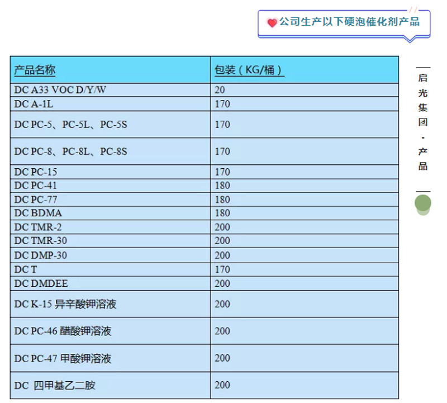Click the red heart icon in banner

(x=272, y=23)
